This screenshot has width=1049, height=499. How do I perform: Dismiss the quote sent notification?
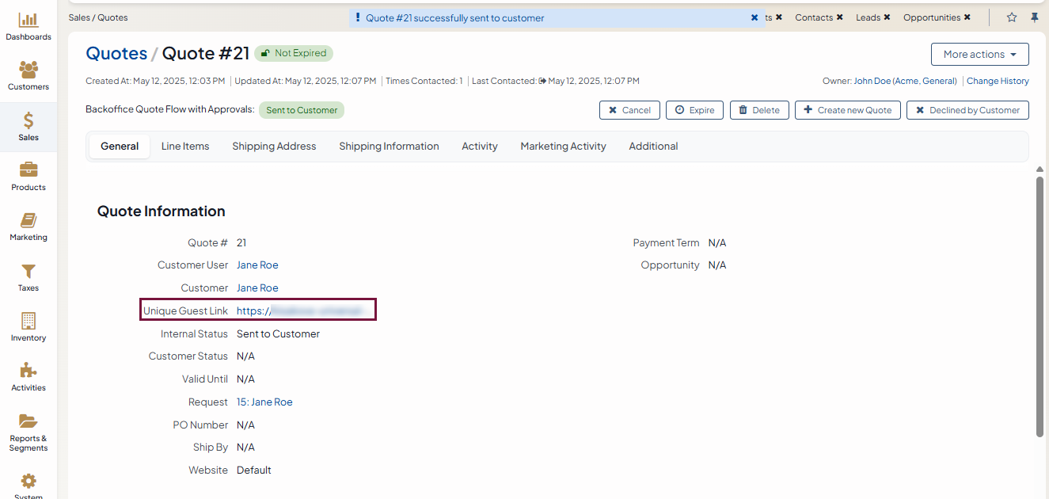[754, 17]
